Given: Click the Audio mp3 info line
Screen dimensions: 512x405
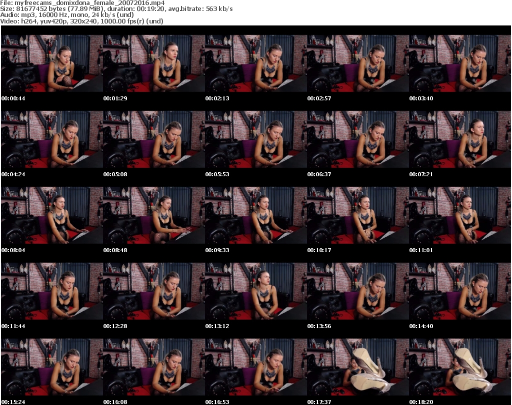Looking at the screenshot, I should tap(67, 14).
